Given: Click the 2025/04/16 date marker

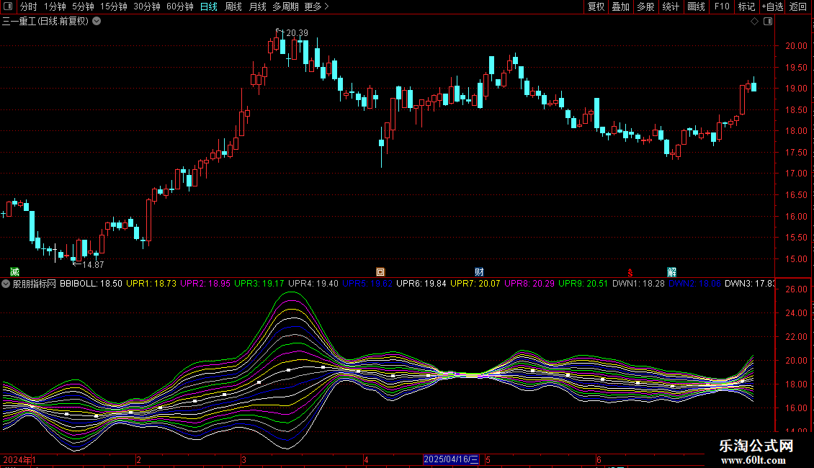Looking at the screenshot, I should point(451,459).
